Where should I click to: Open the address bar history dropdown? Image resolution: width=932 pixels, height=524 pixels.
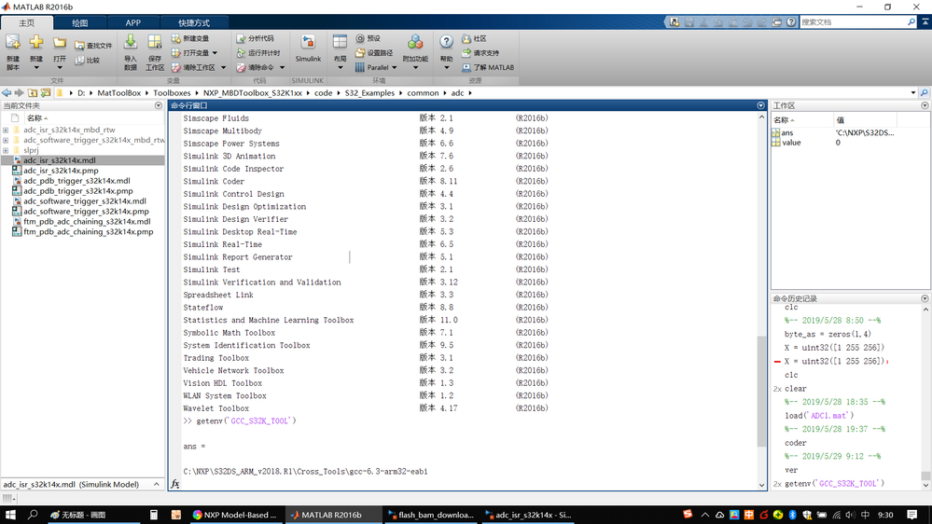coord(913,92)
